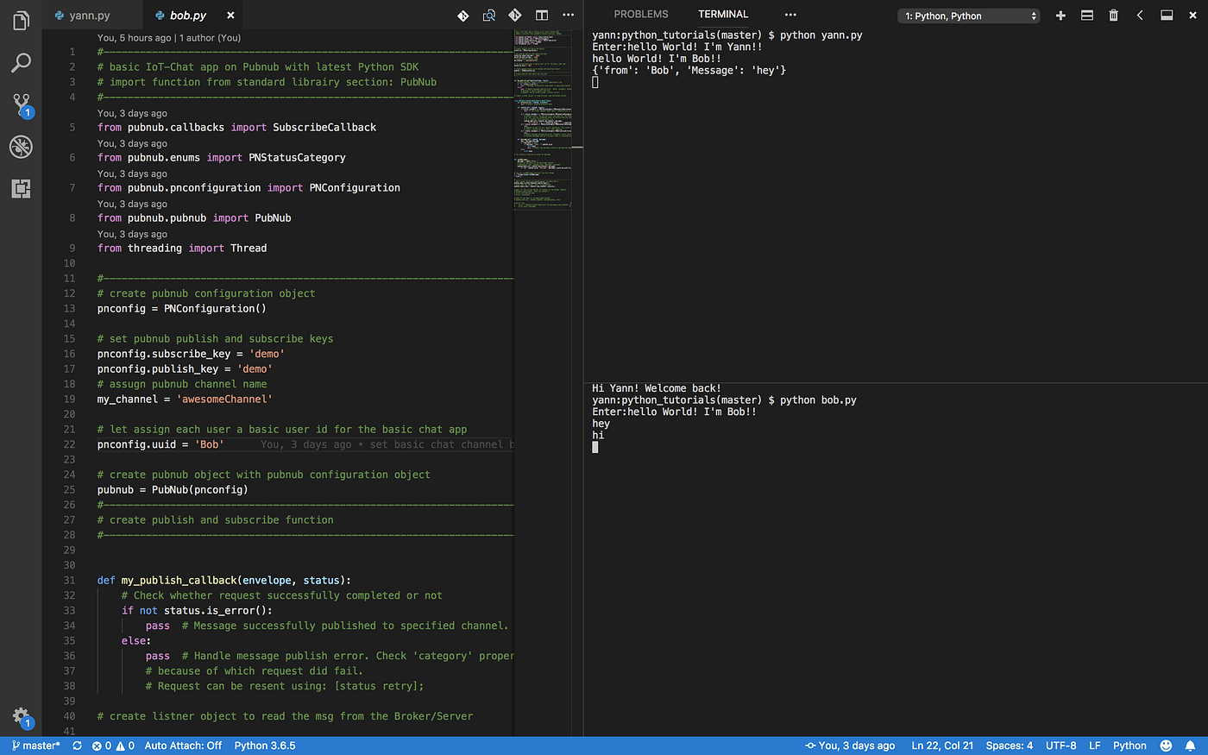The image size is (1208, 755).
Task: Click the minimap to navigate the file
Action: [543, 121]
